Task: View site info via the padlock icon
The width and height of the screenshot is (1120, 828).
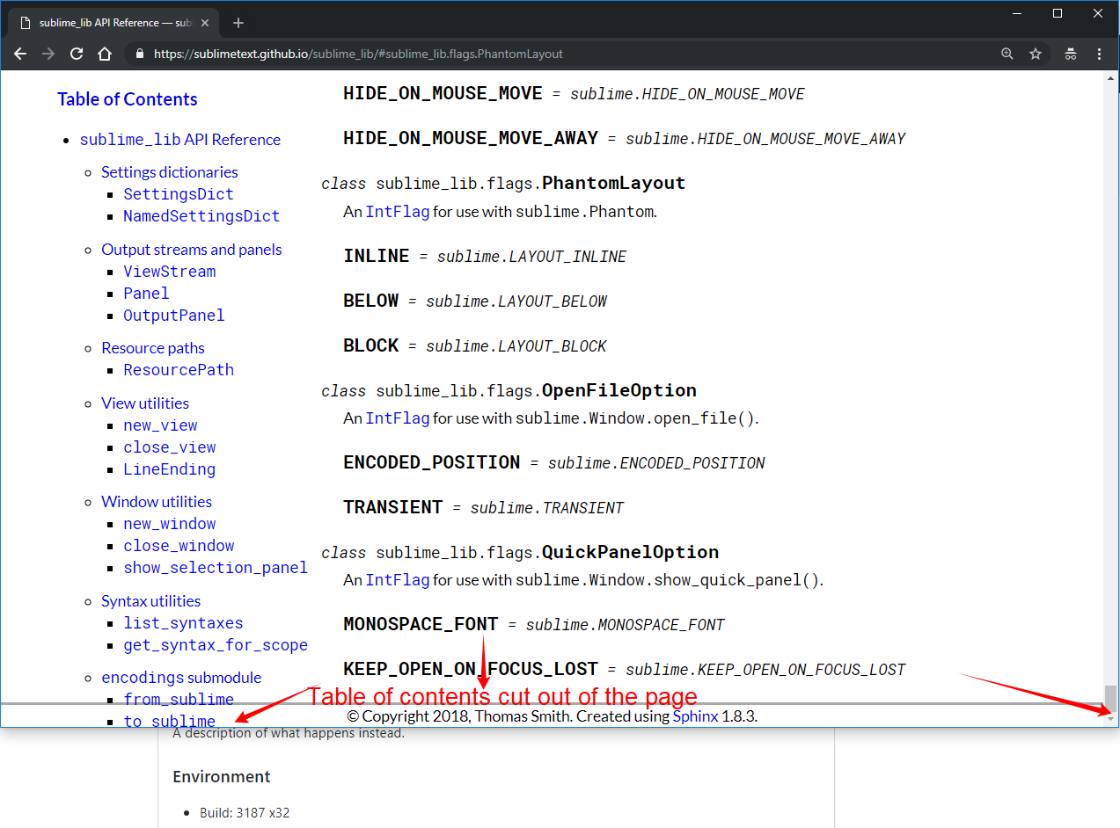Action: tap(139, 54)
